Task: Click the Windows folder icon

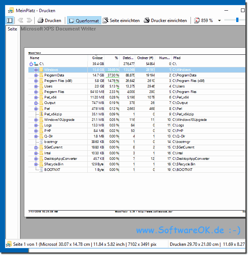Action: click(41, 70)
